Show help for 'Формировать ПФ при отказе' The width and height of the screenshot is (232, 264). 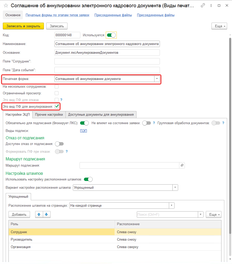pos(67,151)
